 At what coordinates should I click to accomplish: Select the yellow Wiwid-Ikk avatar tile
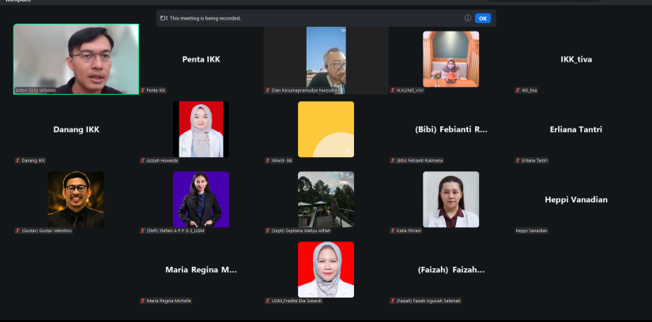click(x=326, y=129)
